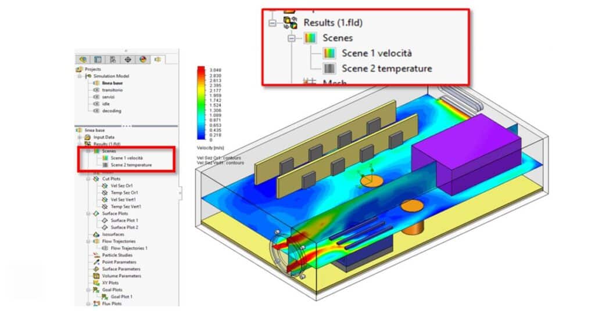Select the transitorio project configuration
The width and height of the screenshot is (595, 311).
click(x=113, y=90)
